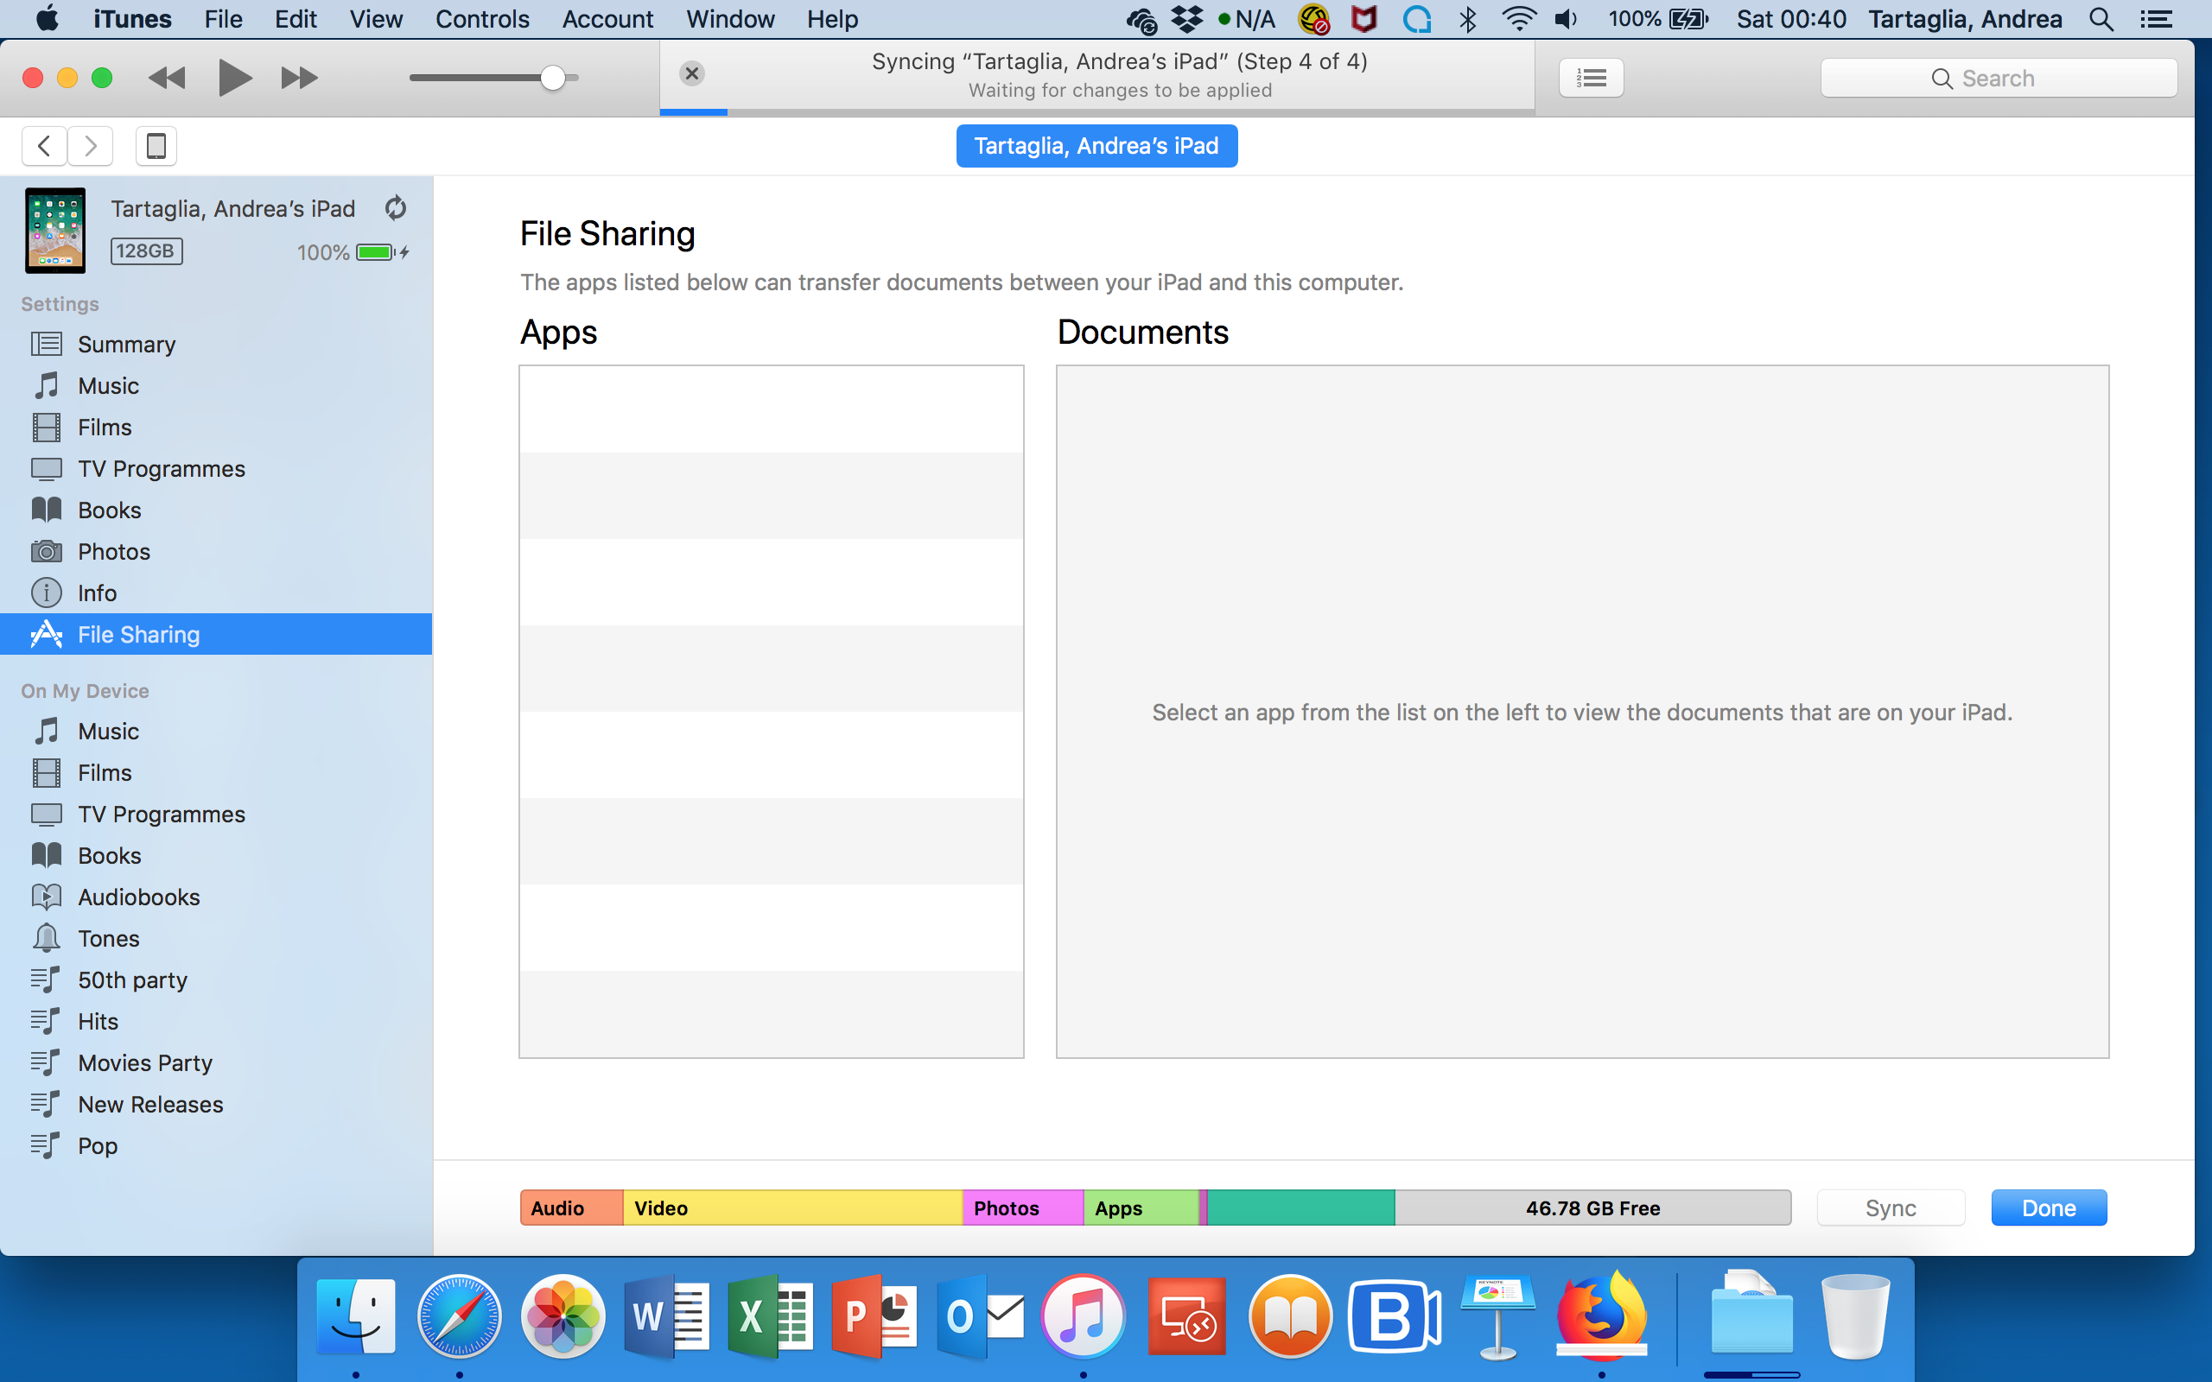Open the Account menu
2212x1382 pixels.
pyautogui.click(x=607, y=19)
